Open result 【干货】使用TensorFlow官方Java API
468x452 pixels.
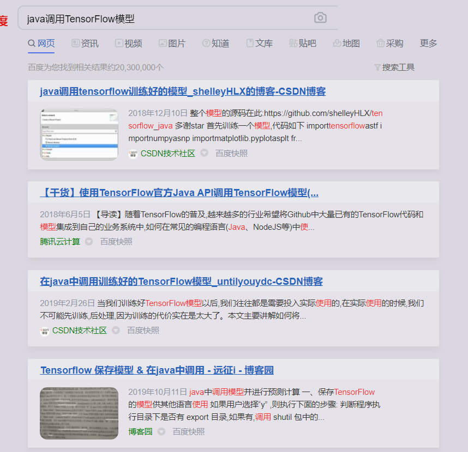(179, 193)
